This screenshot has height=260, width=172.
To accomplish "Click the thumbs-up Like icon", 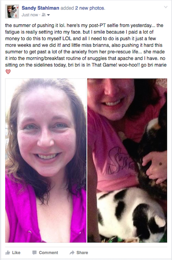I will point(8,253).
